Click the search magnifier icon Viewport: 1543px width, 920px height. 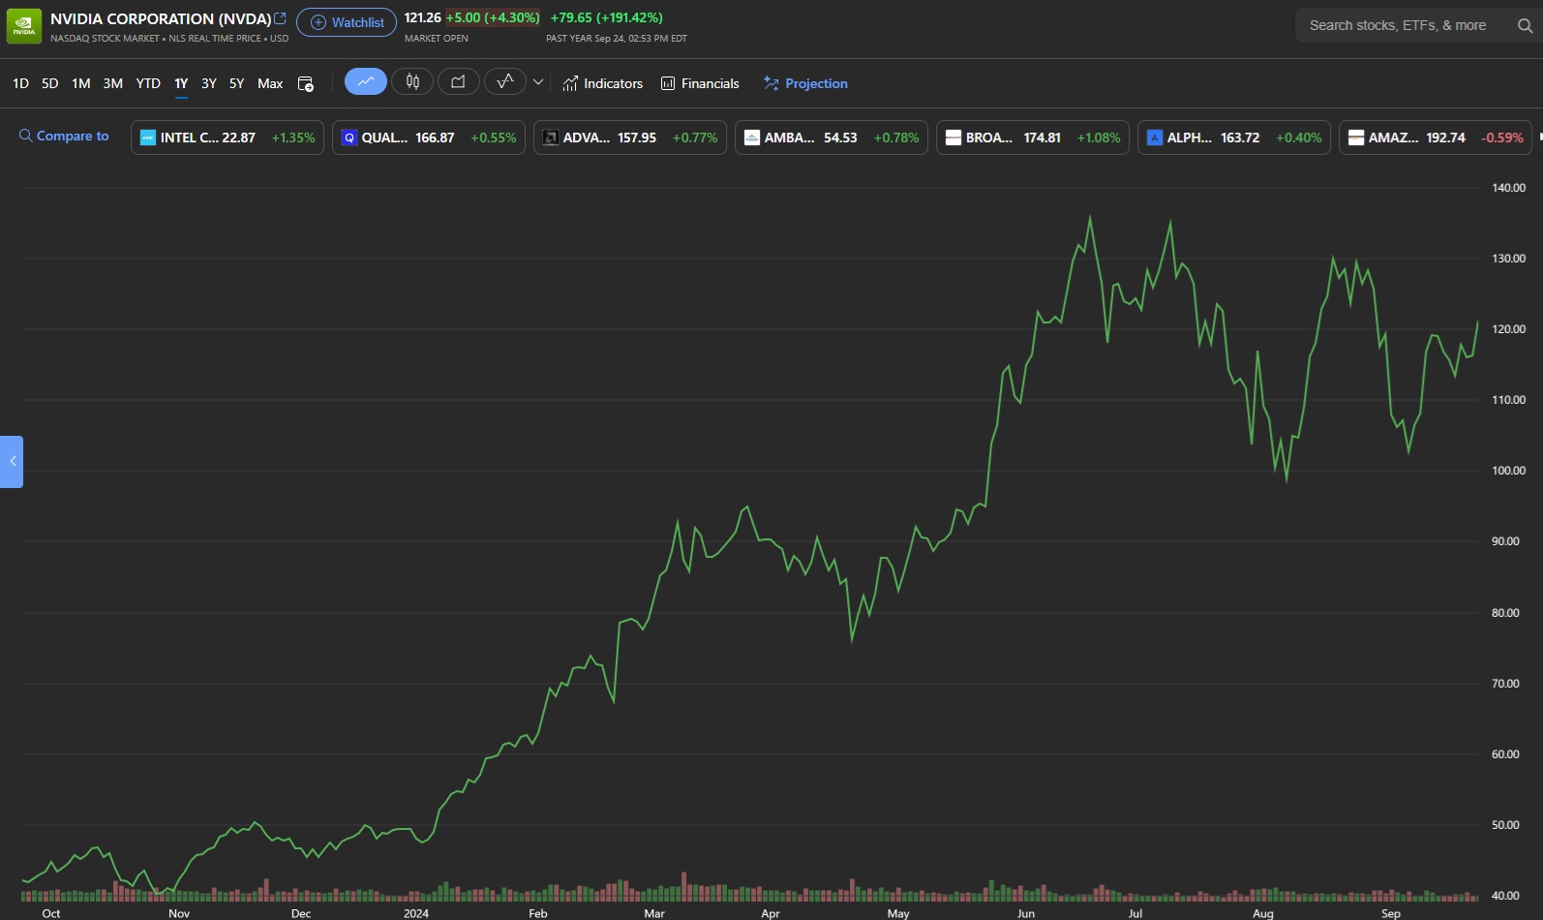(1525, 26)
